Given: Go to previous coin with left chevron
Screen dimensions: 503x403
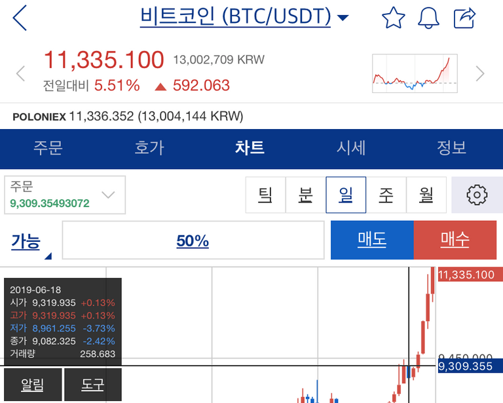Looking at the screenshot, I should (x=20, y=73).
